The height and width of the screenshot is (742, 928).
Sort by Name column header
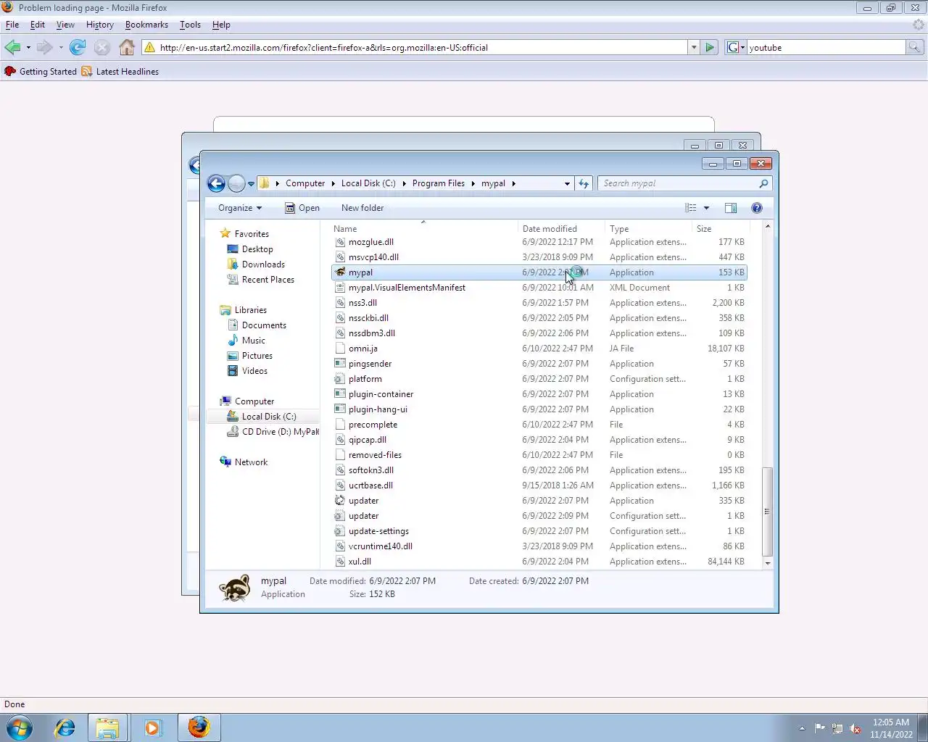coord(423,229)
